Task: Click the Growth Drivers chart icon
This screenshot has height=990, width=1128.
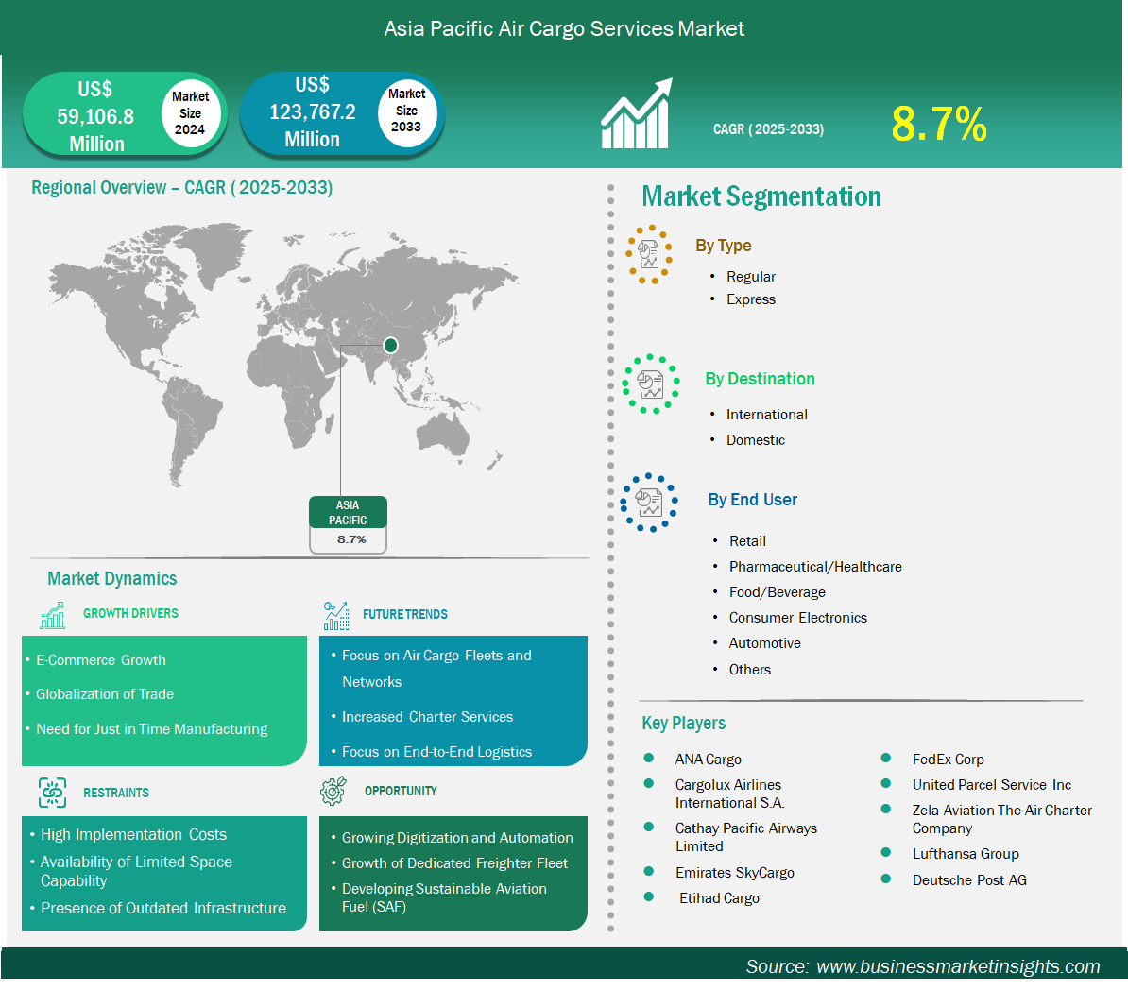Action: coord(53,616)
